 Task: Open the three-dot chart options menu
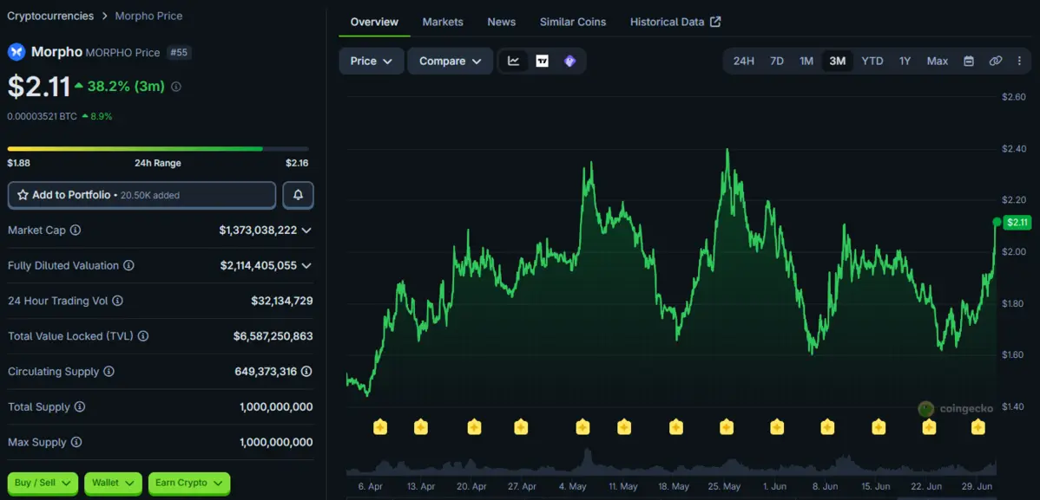tap(1019, 61)
